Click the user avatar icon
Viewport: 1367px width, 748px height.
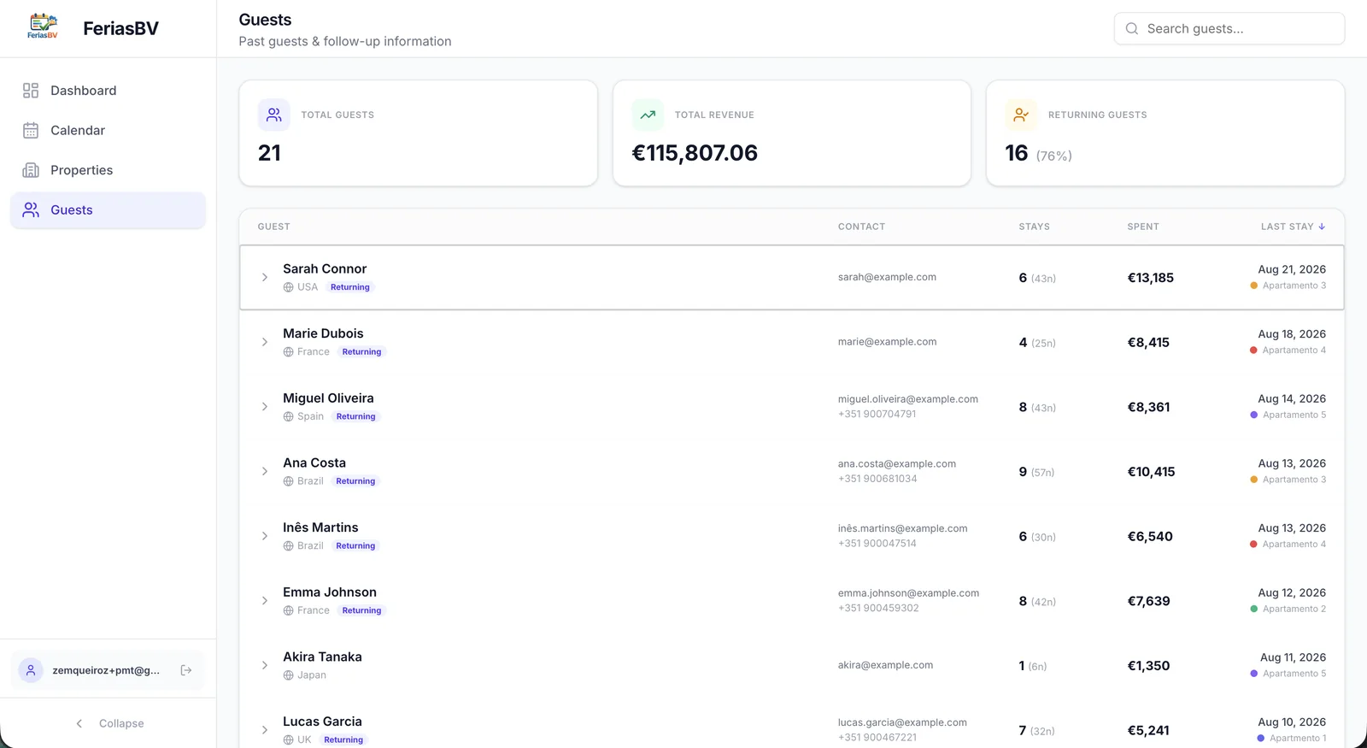[x=31, y=670]
